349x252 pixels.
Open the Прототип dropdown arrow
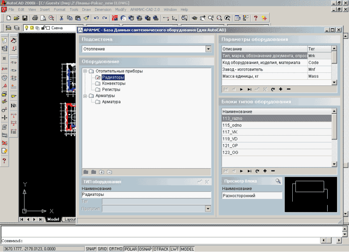click(208, 209)
